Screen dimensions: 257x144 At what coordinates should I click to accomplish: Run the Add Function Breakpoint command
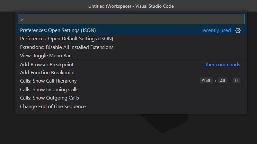(48, 73)
